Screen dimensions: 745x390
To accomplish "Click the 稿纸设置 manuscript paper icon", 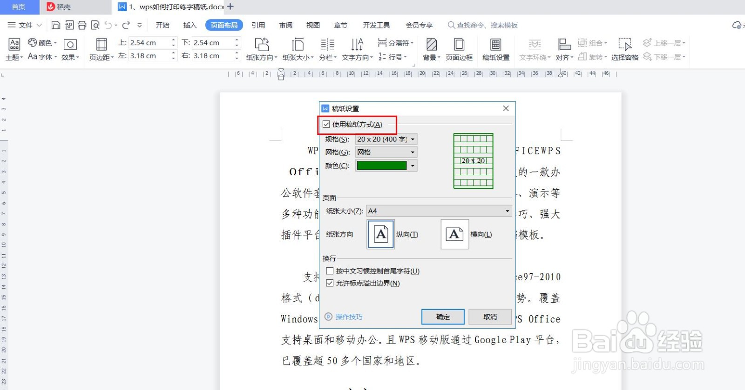I will [x=496, y=44].
